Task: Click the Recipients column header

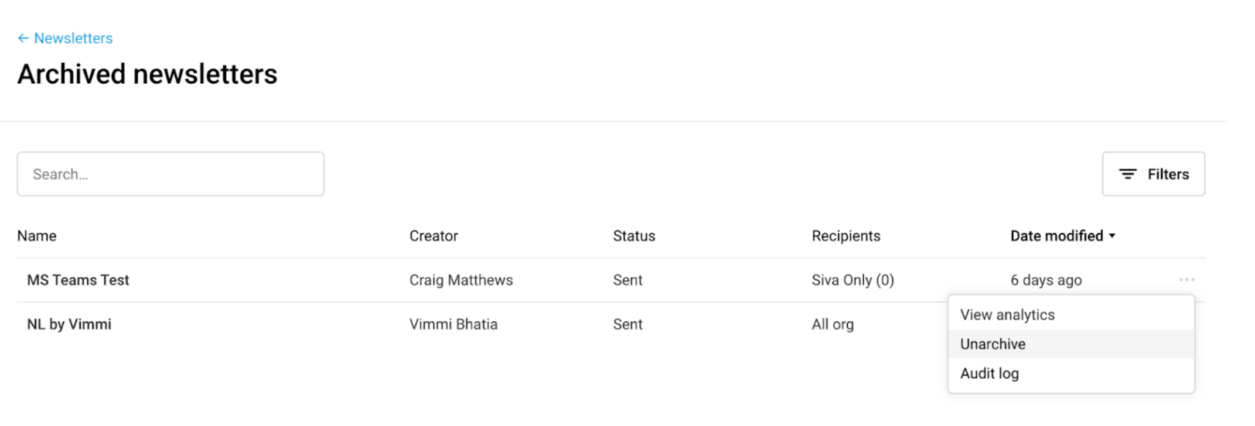Action: pyautogui.click(x=845, y=236)
